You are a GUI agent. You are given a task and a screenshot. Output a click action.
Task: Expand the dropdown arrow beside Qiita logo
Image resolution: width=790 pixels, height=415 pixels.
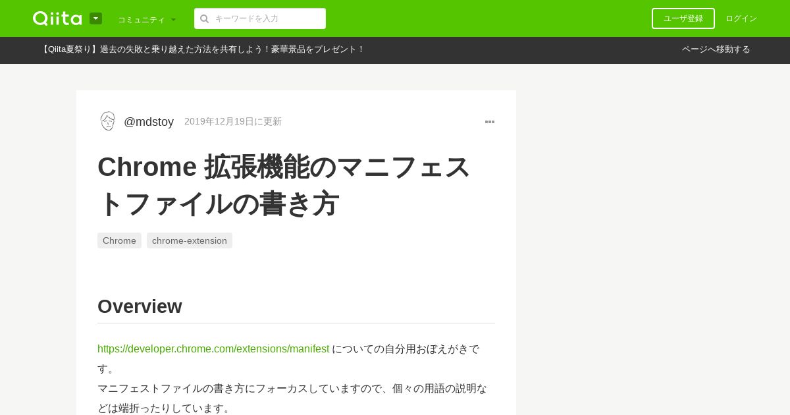(95, 18)
